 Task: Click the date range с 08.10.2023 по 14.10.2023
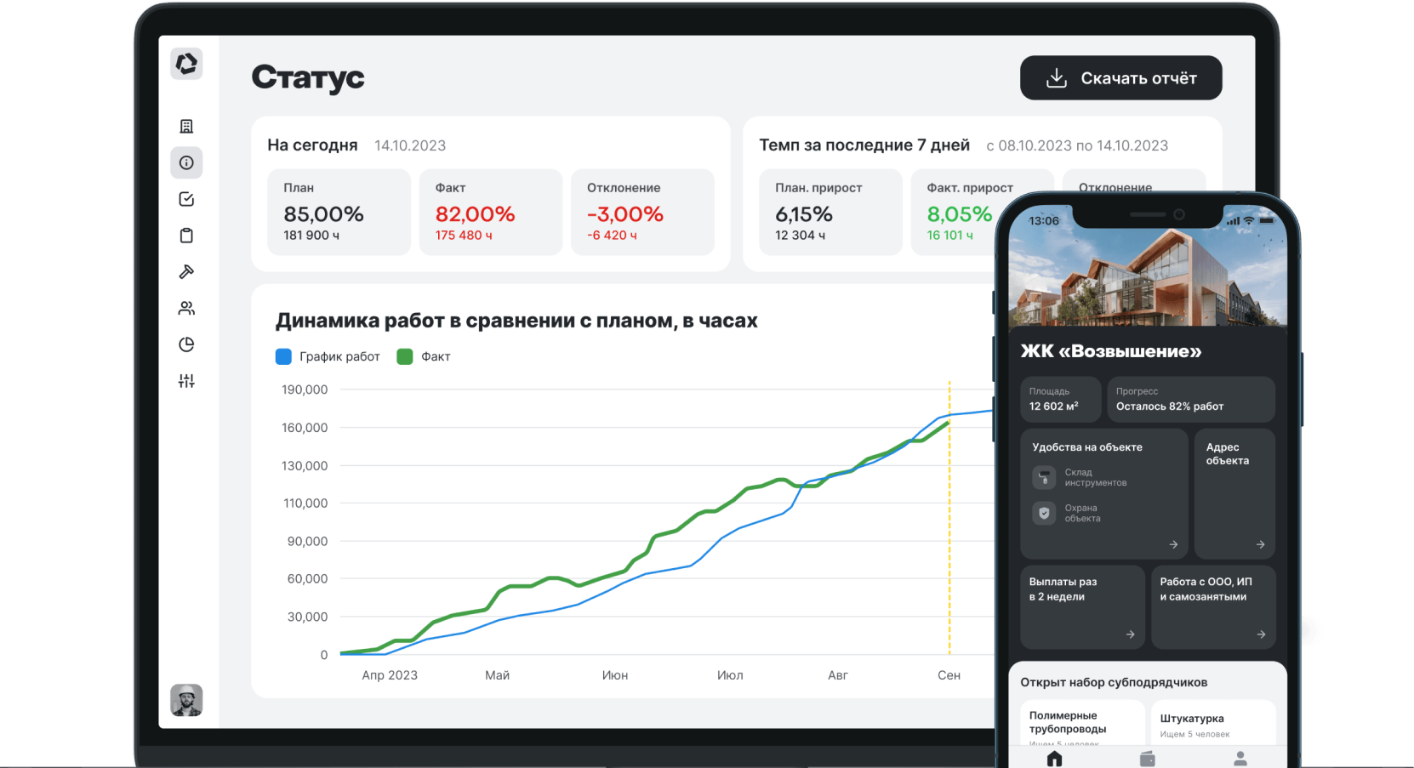click(x=1077, y=145)
